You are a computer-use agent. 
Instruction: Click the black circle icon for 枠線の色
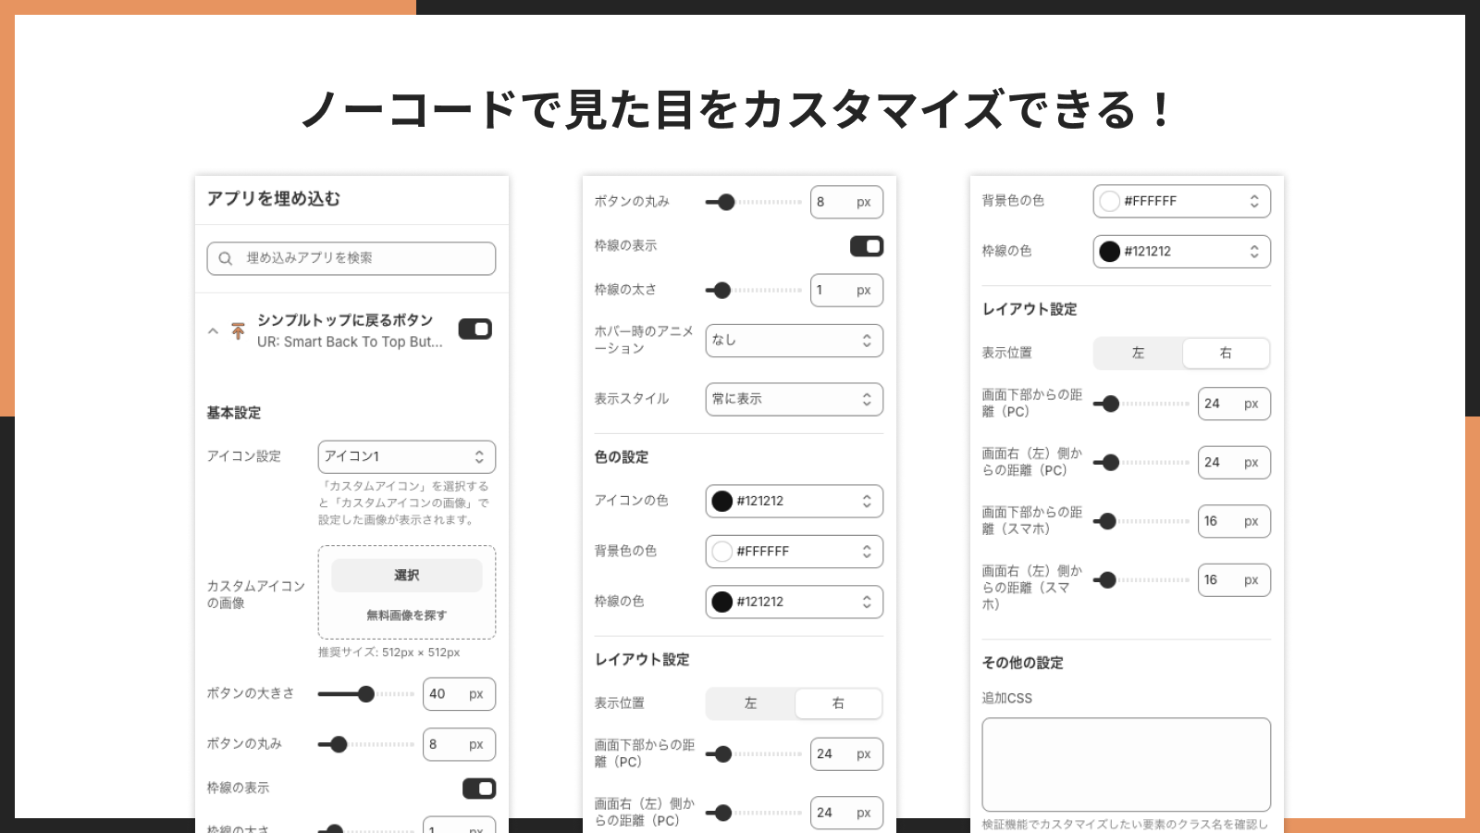click(722, 602)
